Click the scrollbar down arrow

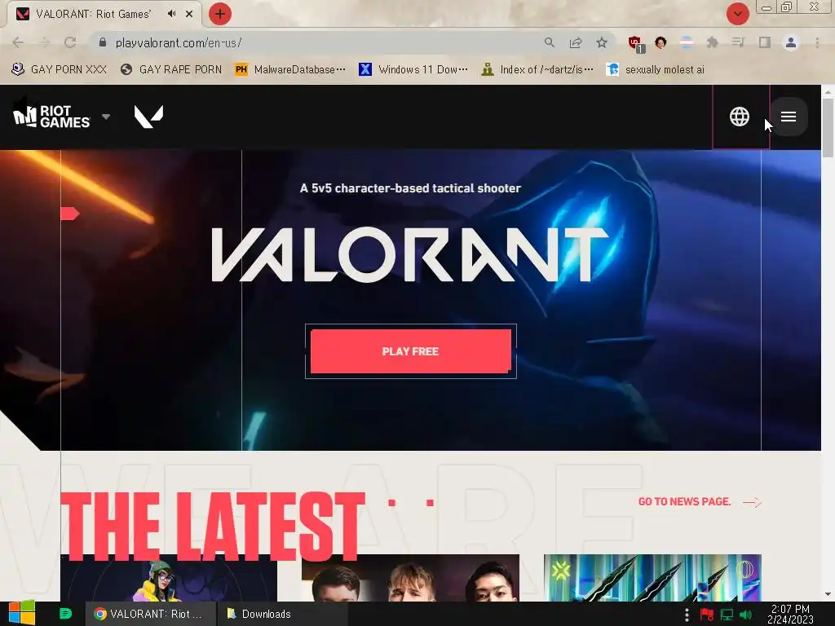[828, 594]
